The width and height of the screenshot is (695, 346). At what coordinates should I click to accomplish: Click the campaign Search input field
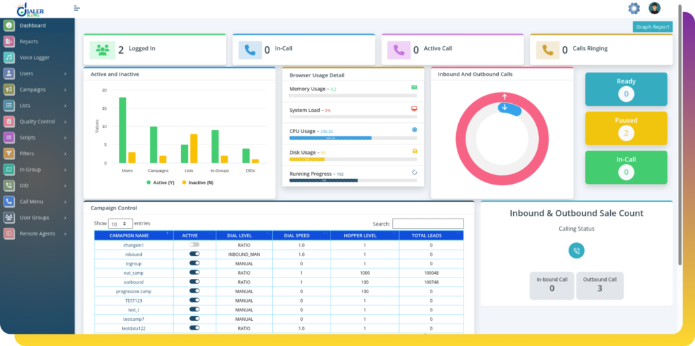pos(428,224)
